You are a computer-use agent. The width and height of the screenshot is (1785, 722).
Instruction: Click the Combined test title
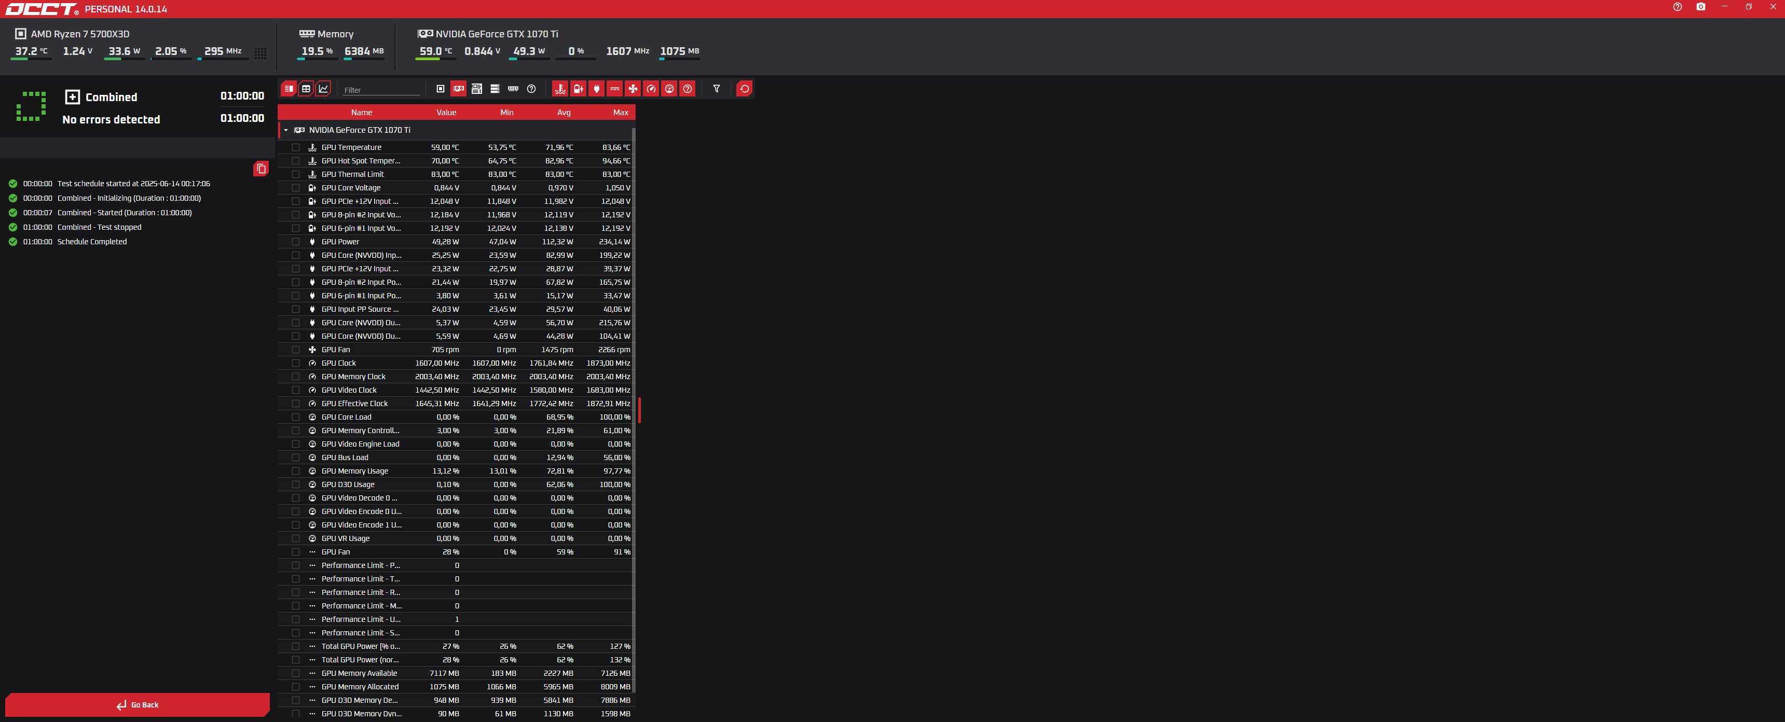tap(111, 97)
